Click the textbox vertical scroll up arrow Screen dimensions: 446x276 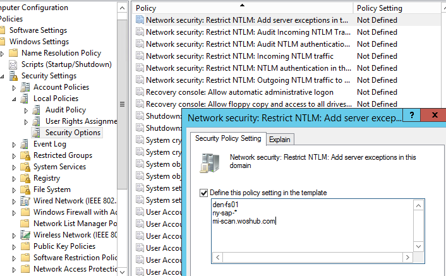[x=418, y=205]
